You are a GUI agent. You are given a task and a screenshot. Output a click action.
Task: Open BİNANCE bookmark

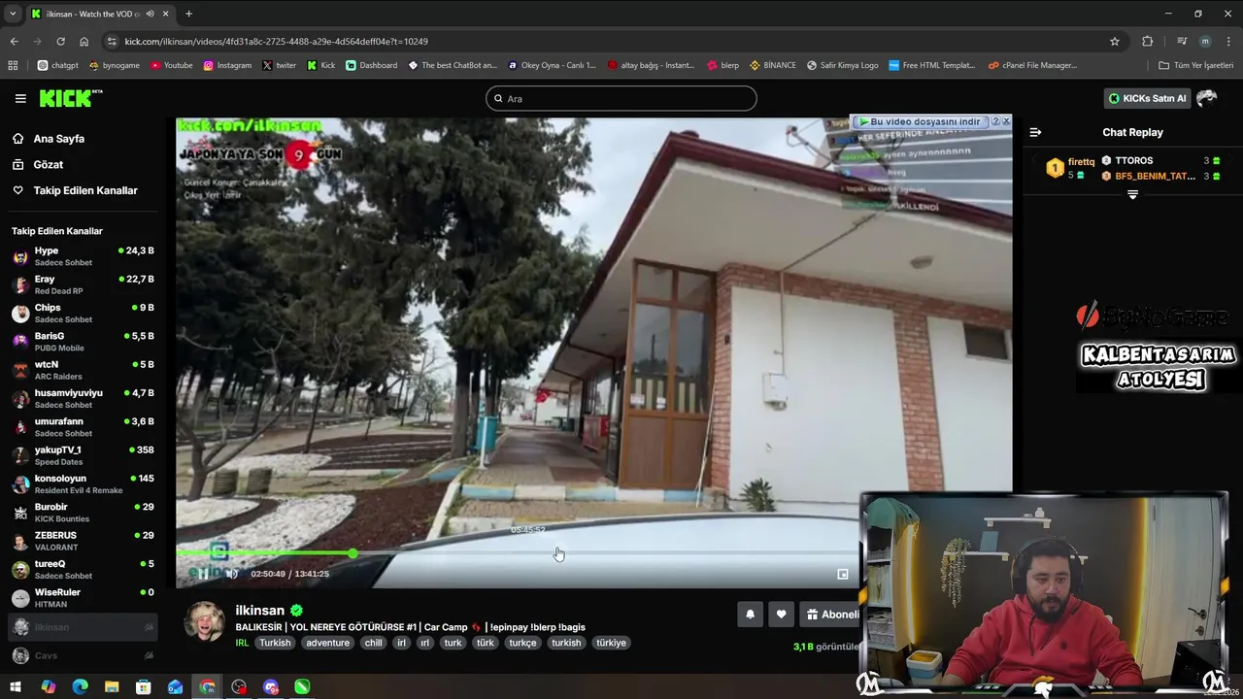pos(772,65)
